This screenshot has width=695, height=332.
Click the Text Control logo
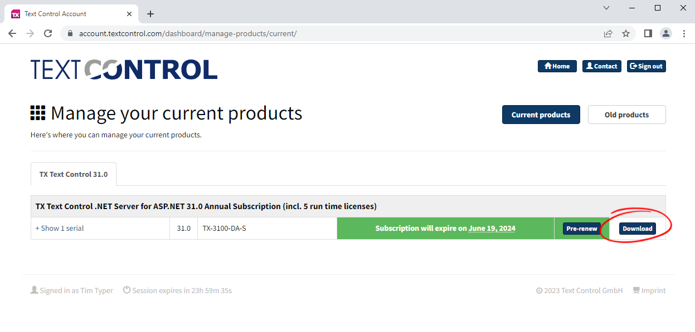124,70
